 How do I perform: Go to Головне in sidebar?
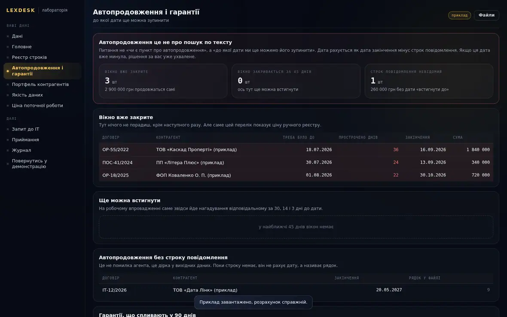coord(42,47)
